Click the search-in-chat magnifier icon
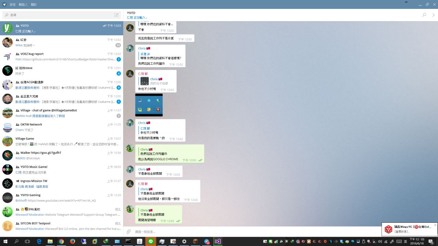Viewport: 438px width, 246px height. pos(424,15)
